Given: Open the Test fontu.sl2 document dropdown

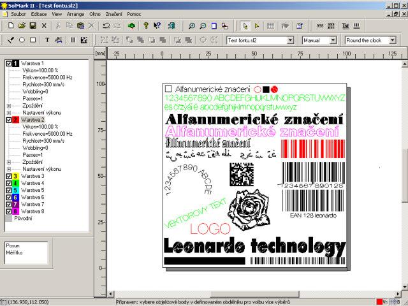Looking at the screenshot, I should pos(291,40).
